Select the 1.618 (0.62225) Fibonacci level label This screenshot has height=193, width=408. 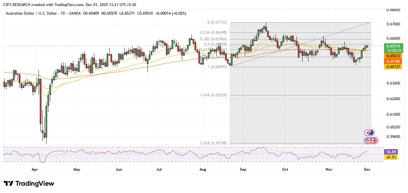tap(213, 95)
